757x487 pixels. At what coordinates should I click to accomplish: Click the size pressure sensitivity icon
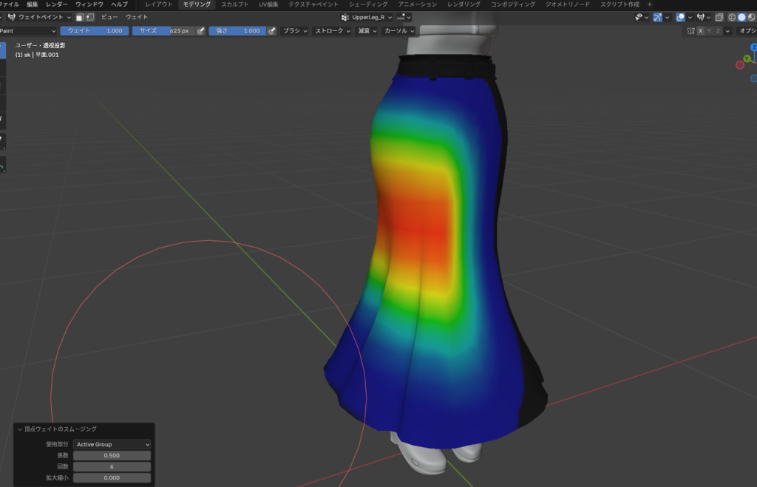click(x=200, y=31)
